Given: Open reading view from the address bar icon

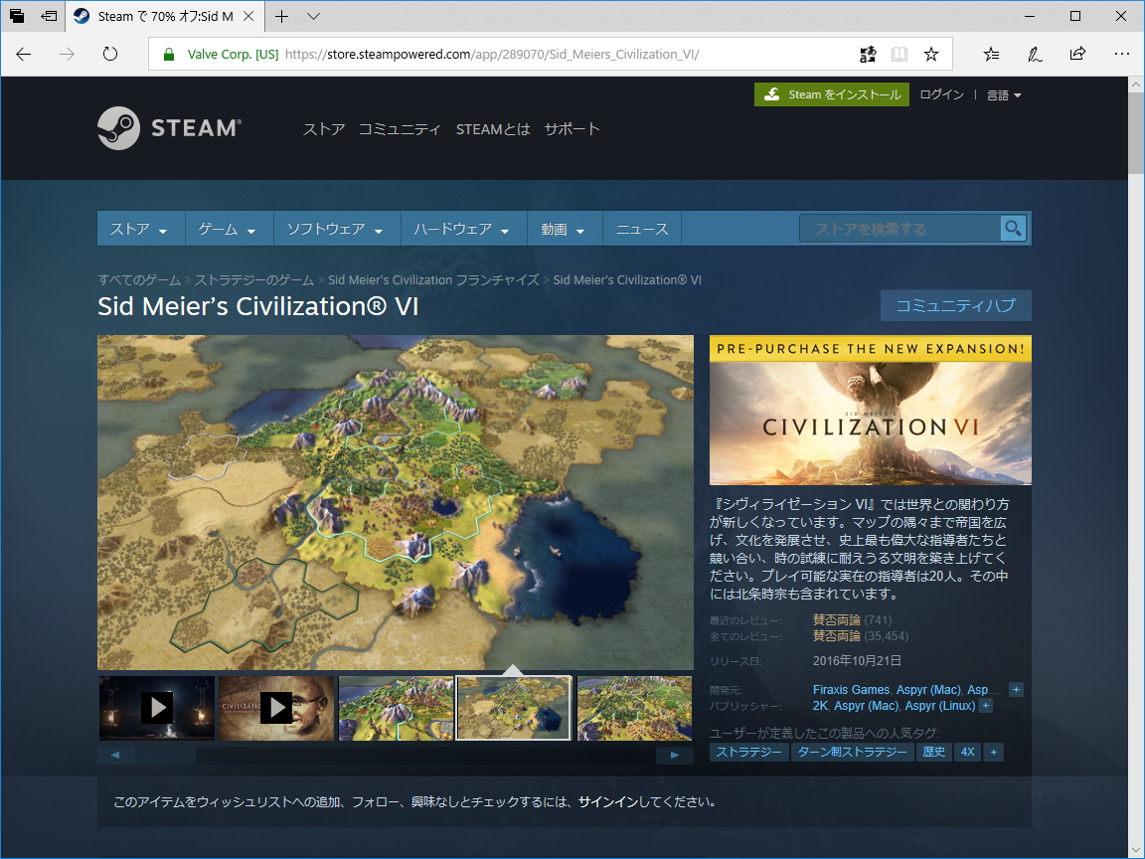Looking at the screenshot, I should click(899, 54).
